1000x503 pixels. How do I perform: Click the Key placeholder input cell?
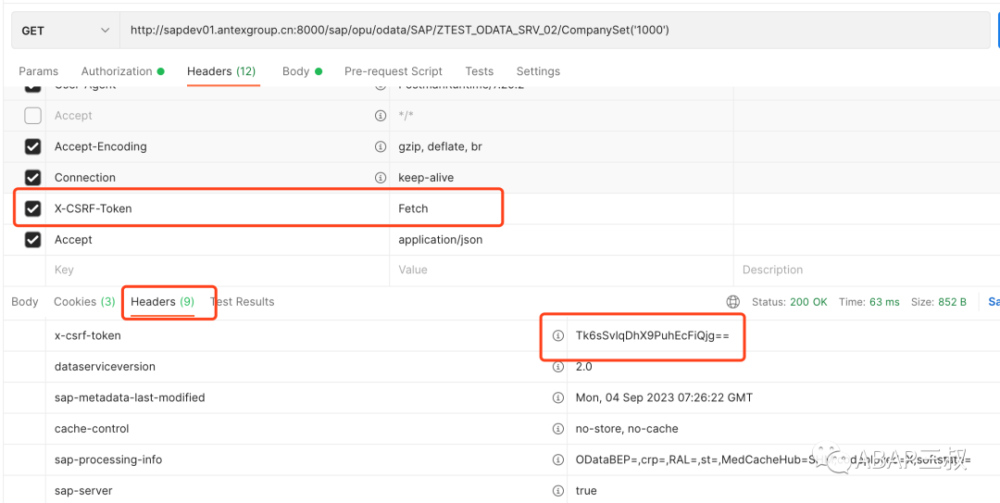pos(218,270)
